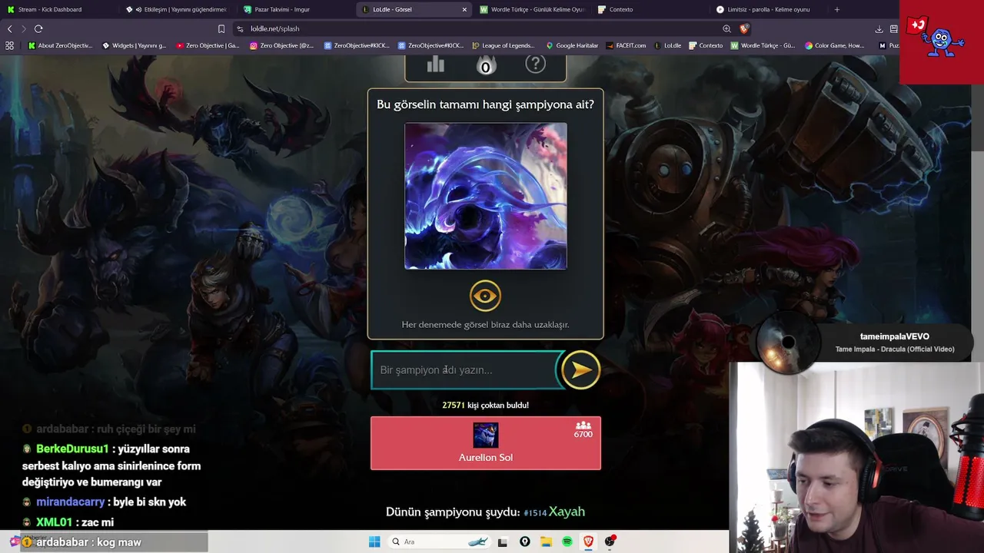View the streak flame counter

point(485,65)
